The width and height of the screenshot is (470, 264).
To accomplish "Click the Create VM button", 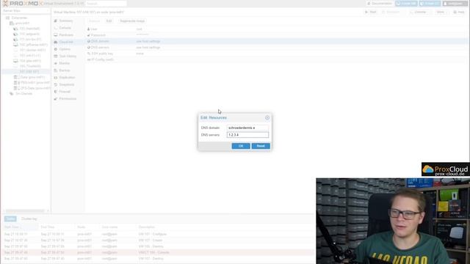I will coord(406,4).
